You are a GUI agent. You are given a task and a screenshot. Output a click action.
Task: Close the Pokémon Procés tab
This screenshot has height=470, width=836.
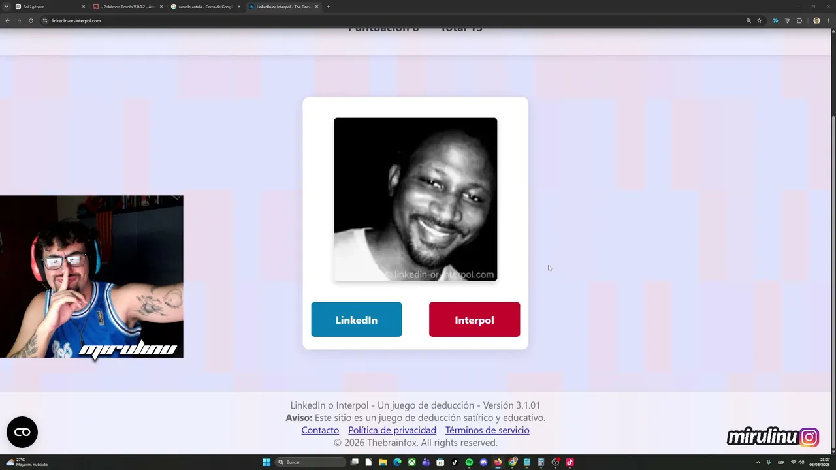161,7
